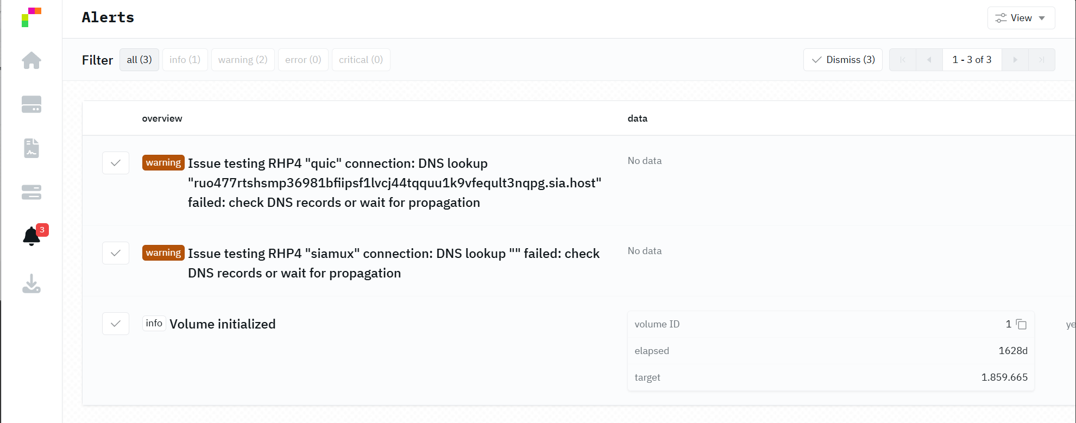This screenshot has width=1076, height=423.
Task: Go to the next page of alerts
Action: coord(1015,60)
